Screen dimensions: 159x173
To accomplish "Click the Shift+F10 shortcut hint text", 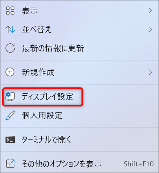I will click(x=139, y=164).
